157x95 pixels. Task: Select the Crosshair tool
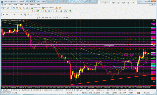point(7,15)
